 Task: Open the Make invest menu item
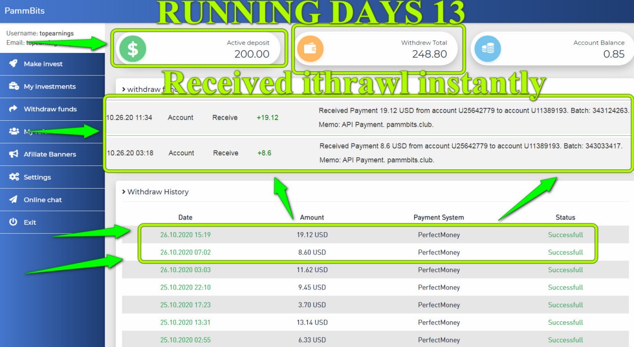coord(53,64)
